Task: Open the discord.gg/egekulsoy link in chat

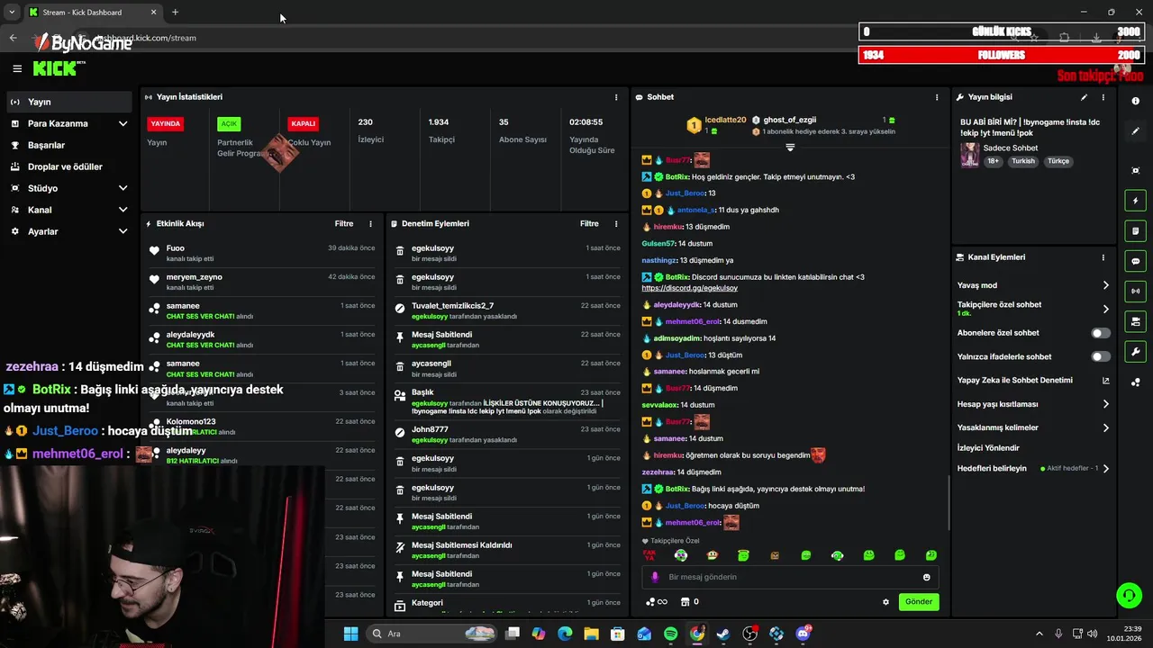Action: coord(689,288)
